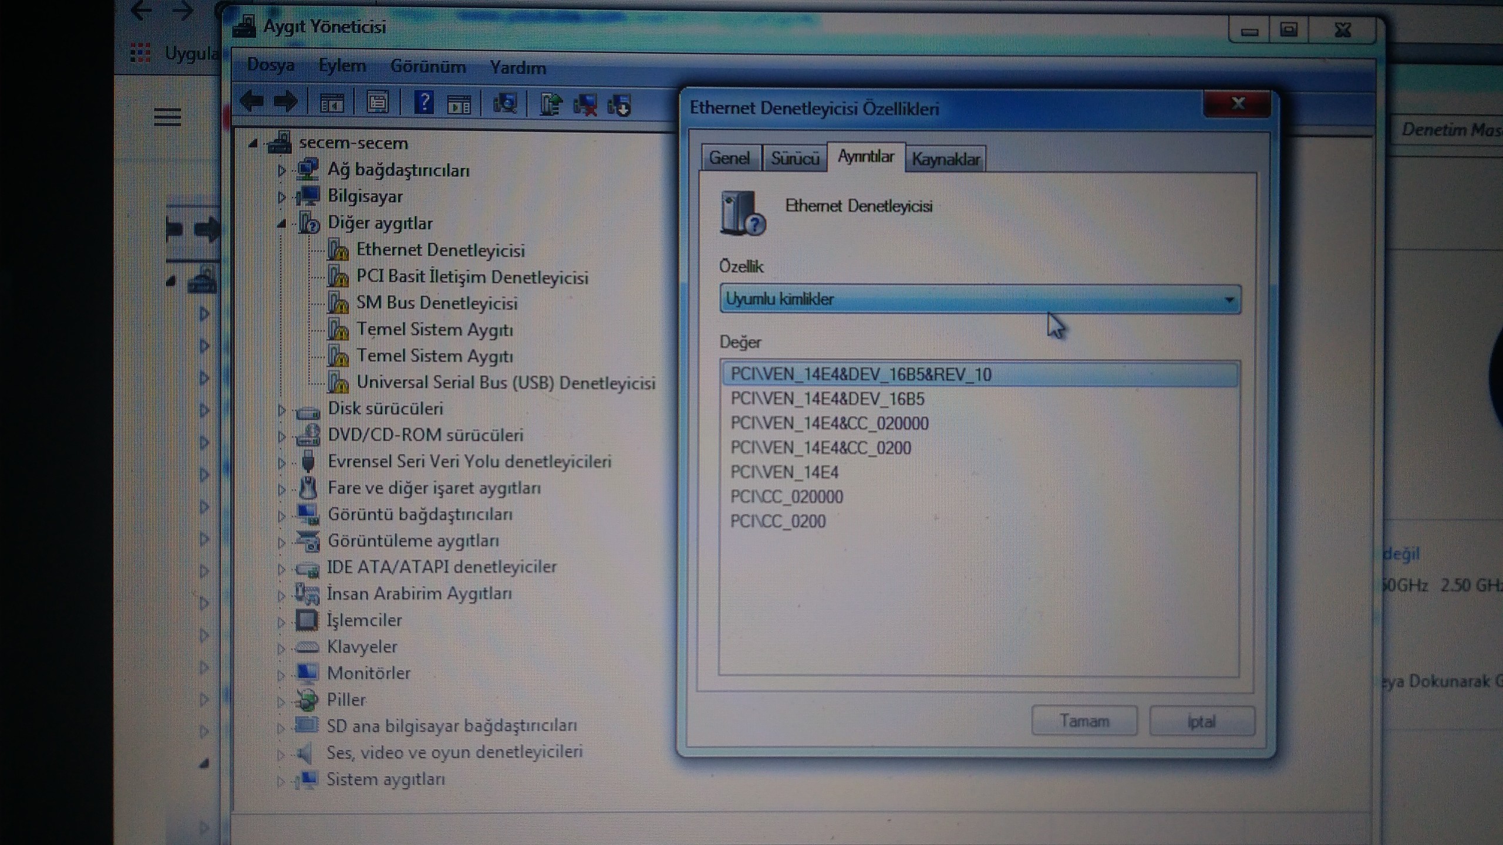1503x845 pixels.
Task: Open the Eylem menu
Action: pyautogui.click(x=342, y=66)
